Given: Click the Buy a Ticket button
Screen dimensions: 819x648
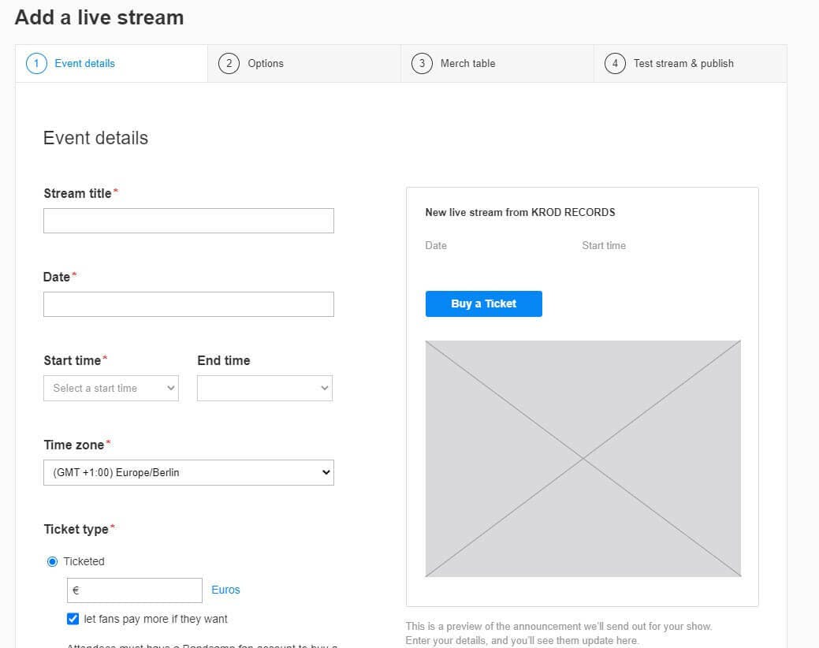Looking at the screenshot, I should point(483,304).
